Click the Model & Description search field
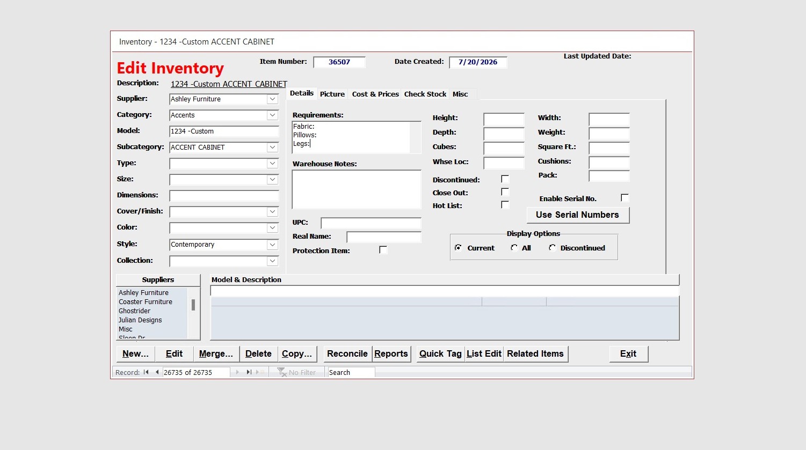Screen dimensions: 806x450 445,291
